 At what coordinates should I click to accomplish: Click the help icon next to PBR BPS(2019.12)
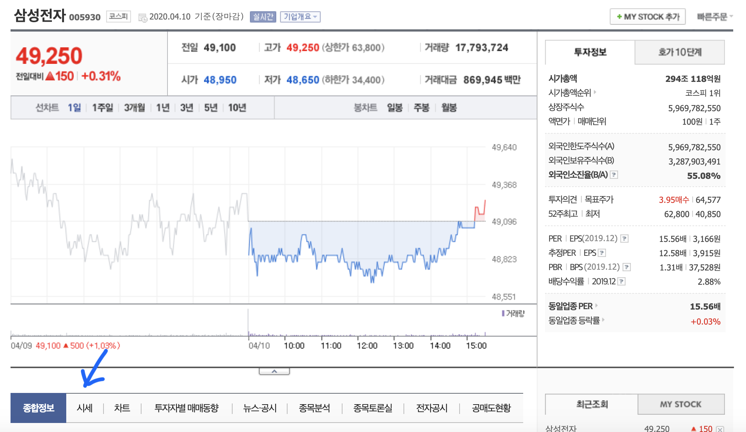point(627,267)
